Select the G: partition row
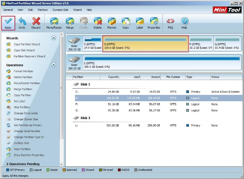The image size is (244, 179). coord(159,111)
